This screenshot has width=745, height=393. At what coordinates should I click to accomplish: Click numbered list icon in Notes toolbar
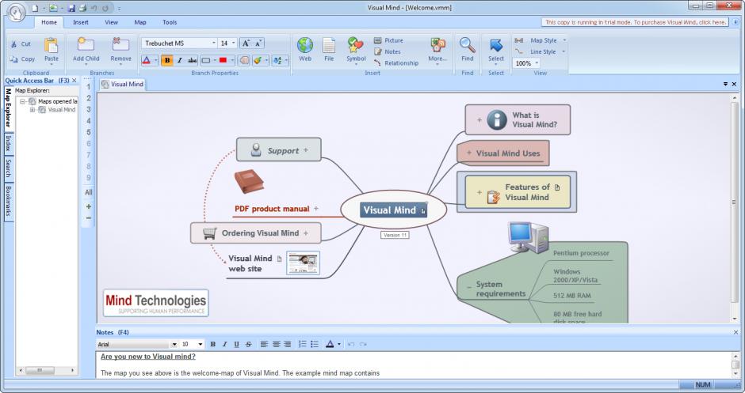tap(302, 344)
